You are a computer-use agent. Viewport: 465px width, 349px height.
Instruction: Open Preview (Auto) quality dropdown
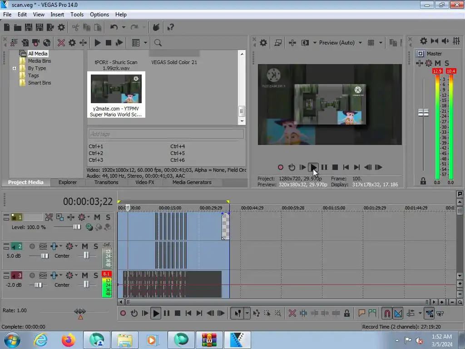point(360,43)
